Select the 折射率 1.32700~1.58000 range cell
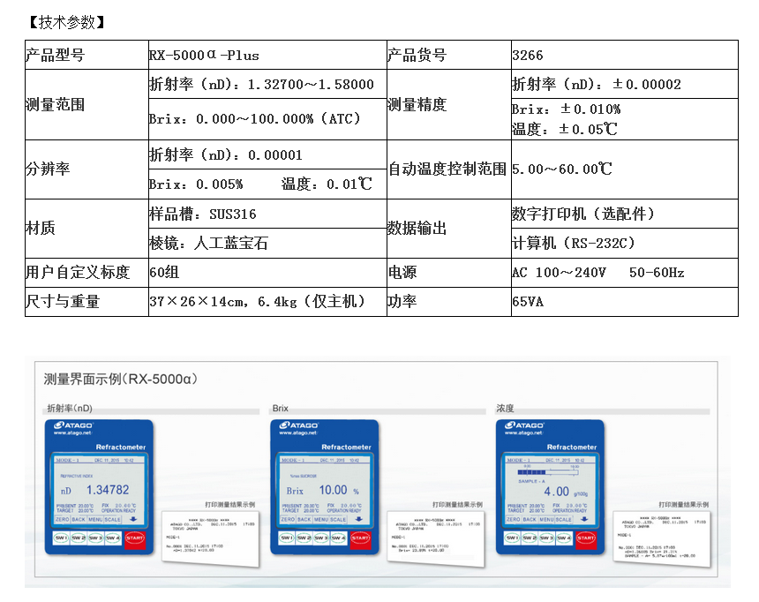The image size is (759, 602). (267, 84)
